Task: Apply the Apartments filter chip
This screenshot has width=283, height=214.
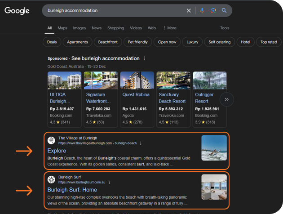Action: click(77, 42)
